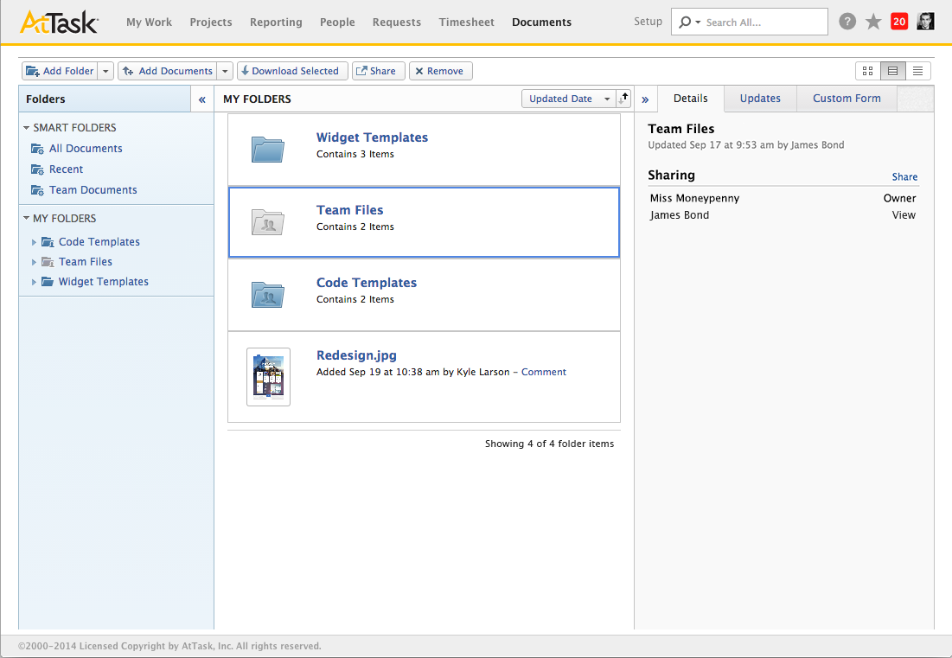Image resolution: width=952 pixels, height=658 pixels.
Task: Open the Updated Date sort dropdown
Action: (568, 99)
